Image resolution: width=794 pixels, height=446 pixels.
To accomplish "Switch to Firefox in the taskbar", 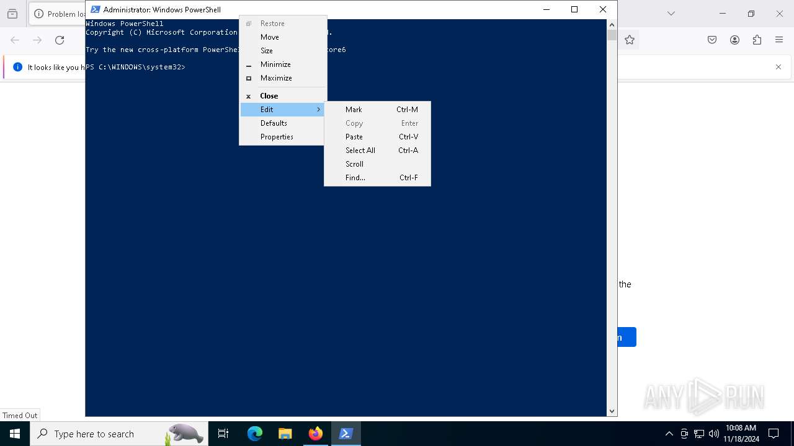I will tap(316, 434).
